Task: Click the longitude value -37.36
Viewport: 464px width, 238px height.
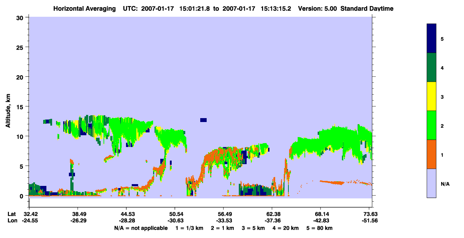Action: [272, 221]
